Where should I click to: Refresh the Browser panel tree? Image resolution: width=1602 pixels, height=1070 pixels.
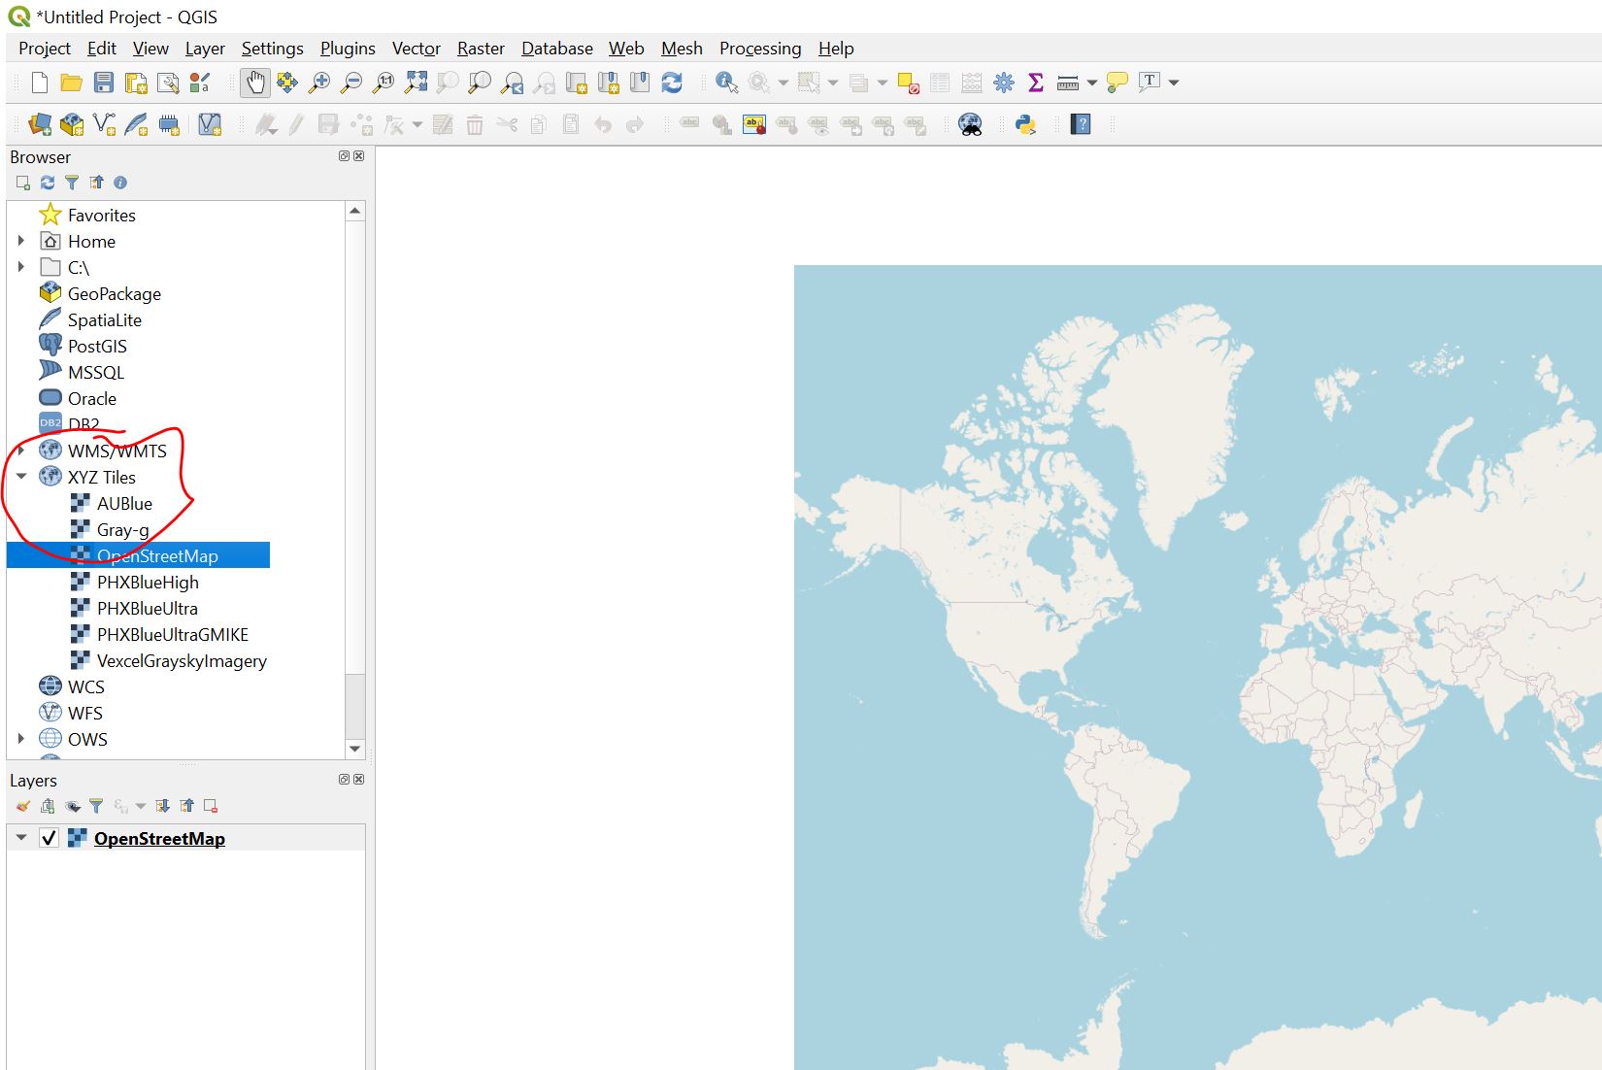tap(48, 183)
